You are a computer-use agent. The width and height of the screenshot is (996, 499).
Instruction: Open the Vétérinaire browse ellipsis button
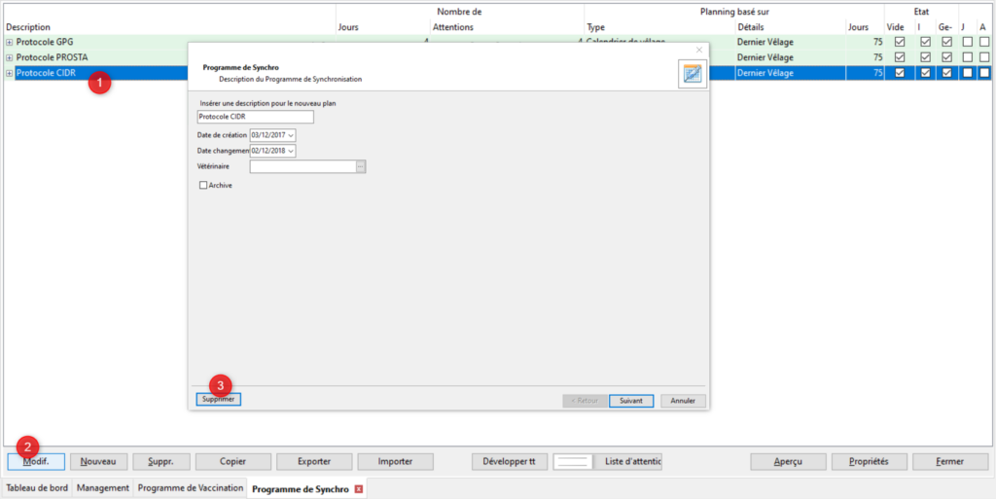(361, 166)
